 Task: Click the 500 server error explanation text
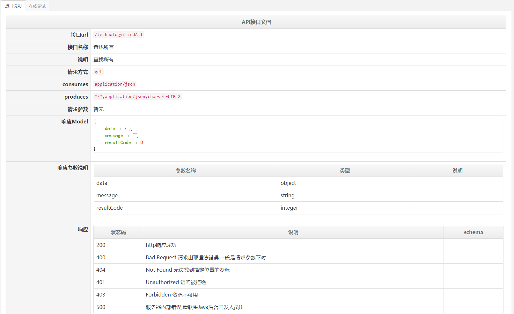coord(195,307)
